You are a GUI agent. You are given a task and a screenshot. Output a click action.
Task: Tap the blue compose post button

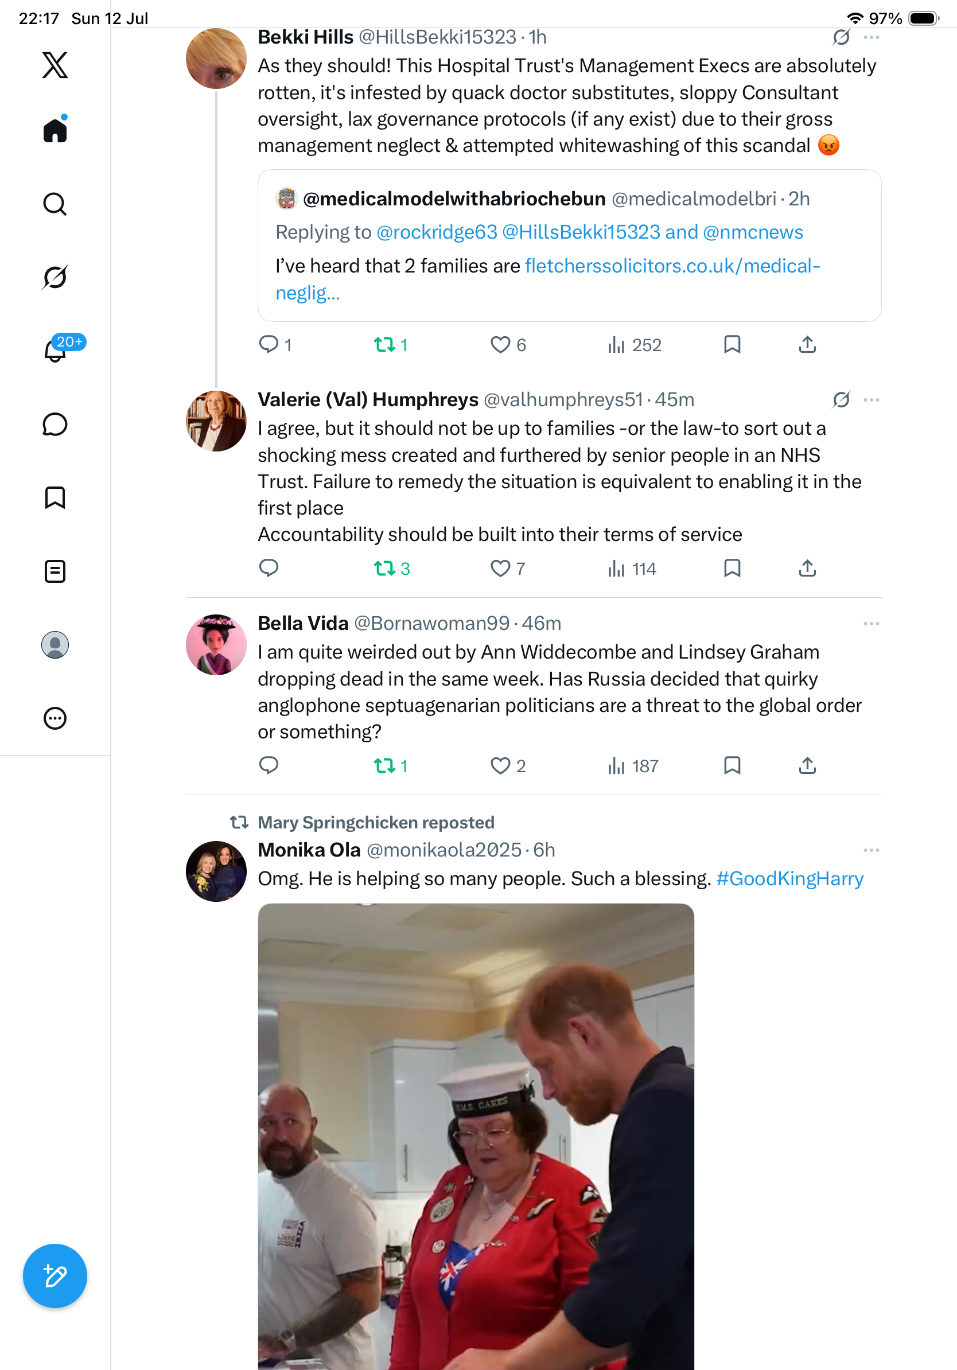point(55,1276)
